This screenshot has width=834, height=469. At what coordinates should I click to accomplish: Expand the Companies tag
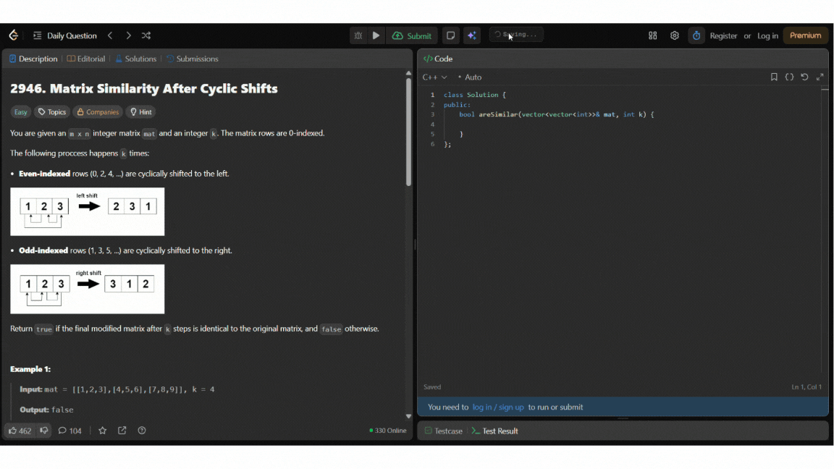(97, 111)
